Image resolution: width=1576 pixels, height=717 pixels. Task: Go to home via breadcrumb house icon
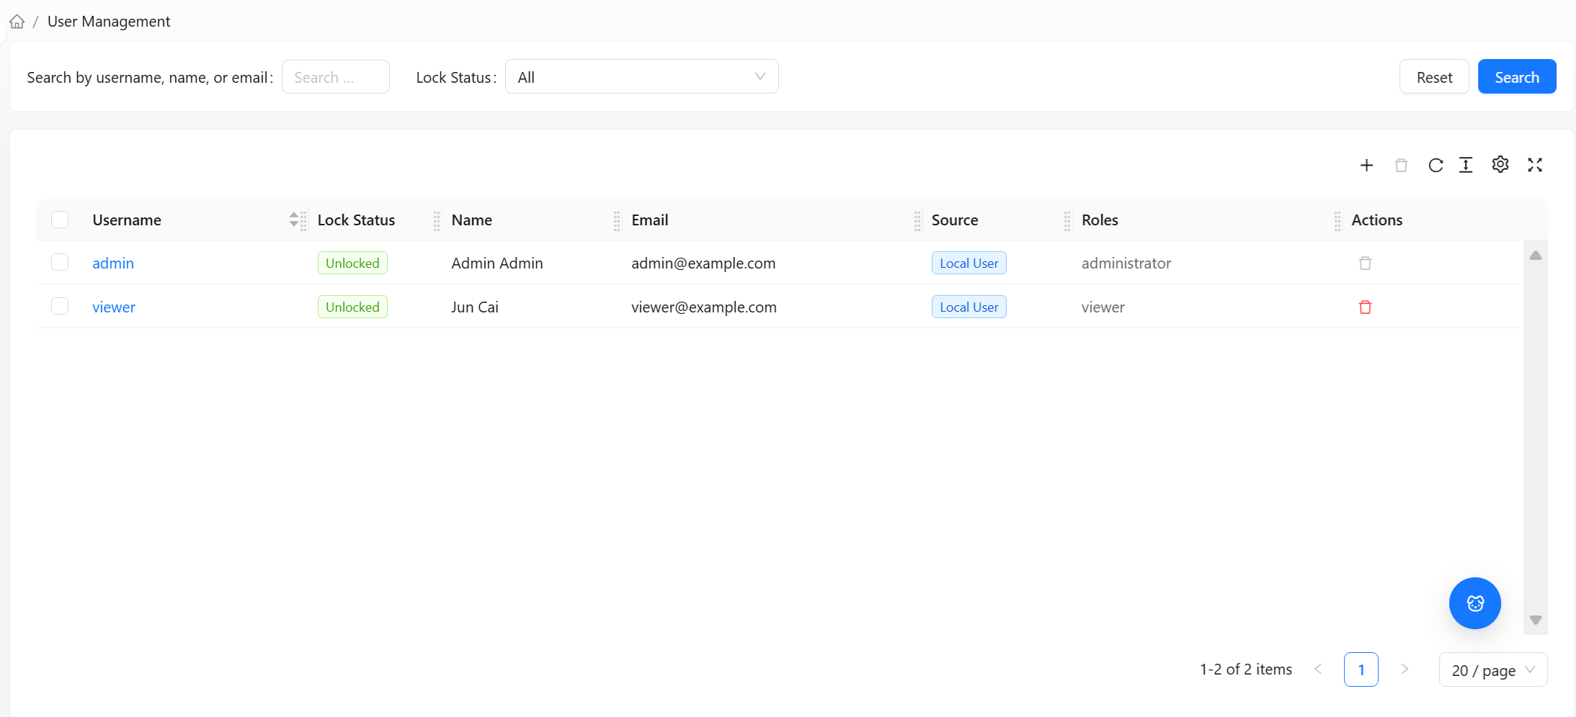pyautogui.click(x=17, y=22)
